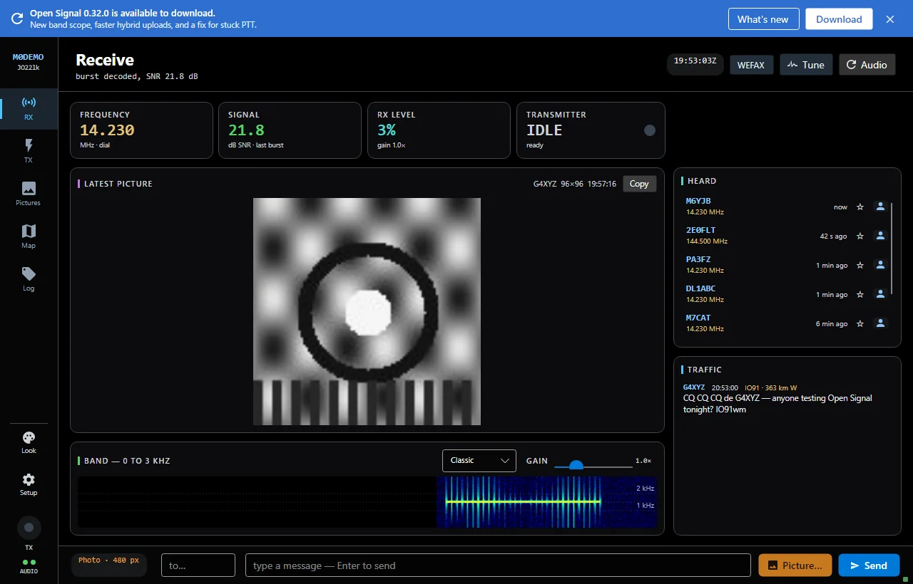
Task: Click the 3% RX level value
Action: click(x=387, y=130)
